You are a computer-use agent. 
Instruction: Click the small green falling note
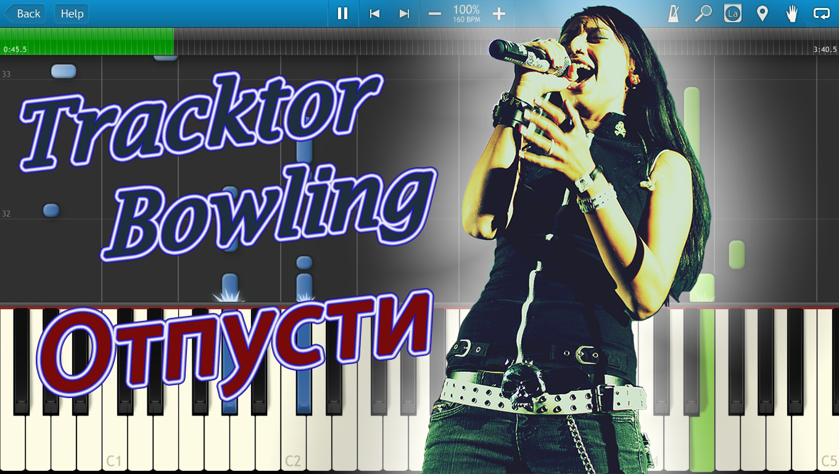[737, 255]
